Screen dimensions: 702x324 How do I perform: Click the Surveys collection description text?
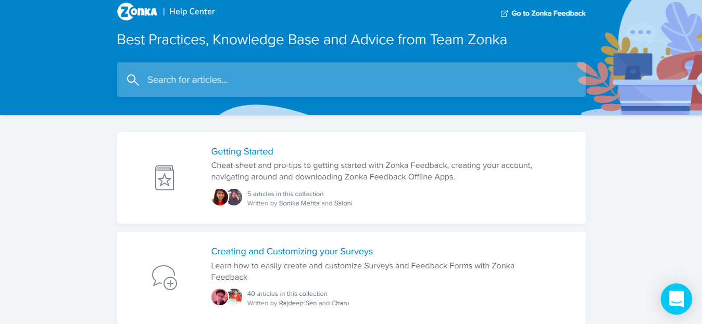(362, 271)
